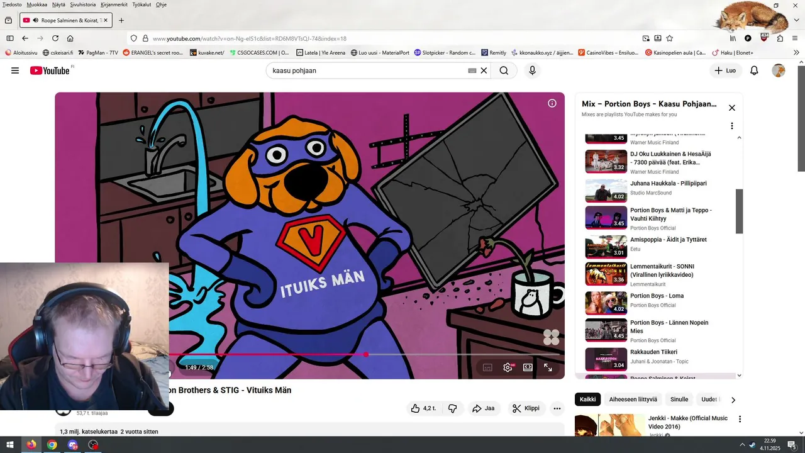This screenshot has width=805, height=453.
Task: Open browser home page
Action: pos(70,38)
